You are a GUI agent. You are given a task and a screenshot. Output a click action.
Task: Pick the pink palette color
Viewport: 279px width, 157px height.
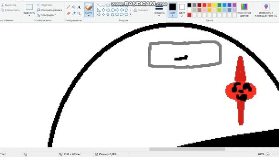(204, 10)
